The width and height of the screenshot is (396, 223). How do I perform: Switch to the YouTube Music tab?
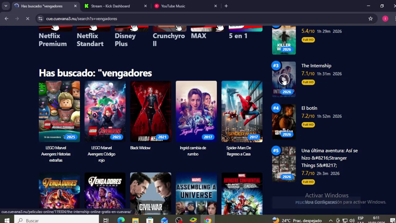[173, 6]
